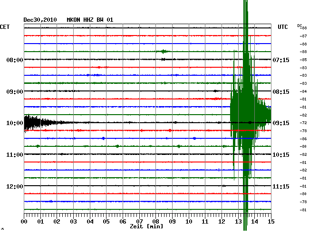Viewport: 309px width, 234px height.
Task: Click the DC offset value "-87"
Action: coord(303,36)
